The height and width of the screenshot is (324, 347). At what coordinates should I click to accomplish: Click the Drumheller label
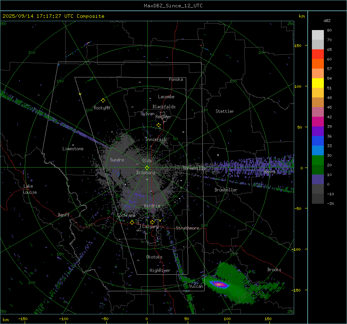pos(226,190)
